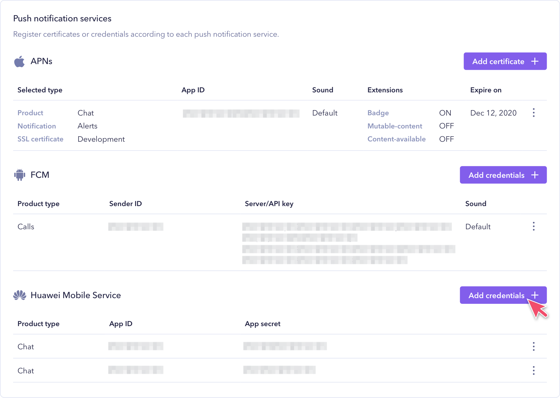Click the 'Development' SSL certificate value
The width and height of the screenshot is (560, 398).
click(101, 139)
